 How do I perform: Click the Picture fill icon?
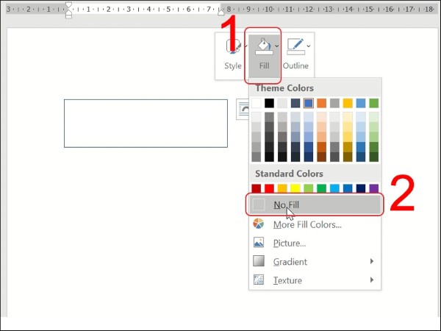pos(258,243)
